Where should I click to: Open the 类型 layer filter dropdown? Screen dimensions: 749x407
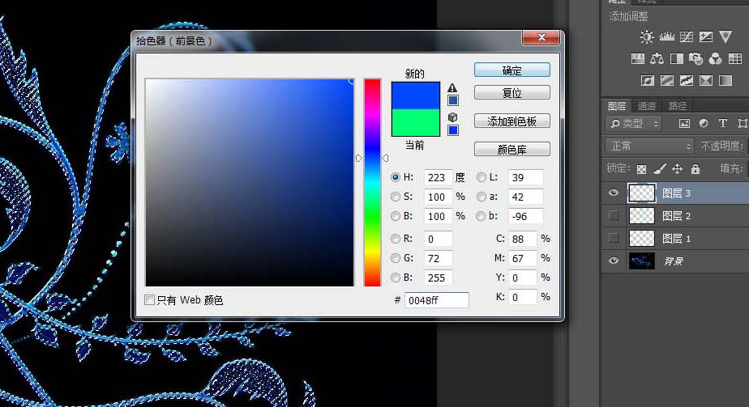(633, 124)
